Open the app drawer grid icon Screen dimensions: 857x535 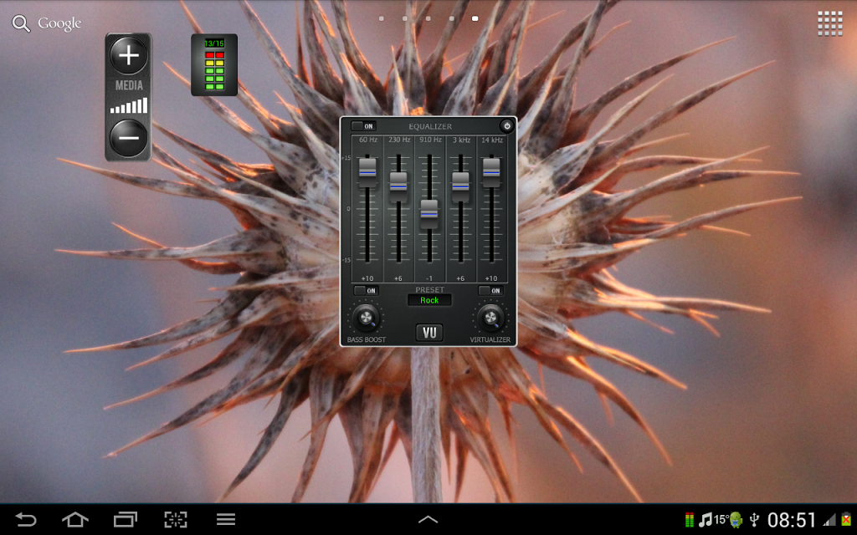(829, 23)
